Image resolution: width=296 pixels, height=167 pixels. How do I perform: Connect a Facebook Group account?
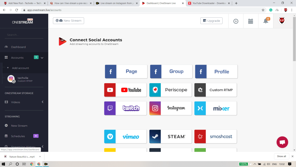point(171,72)
